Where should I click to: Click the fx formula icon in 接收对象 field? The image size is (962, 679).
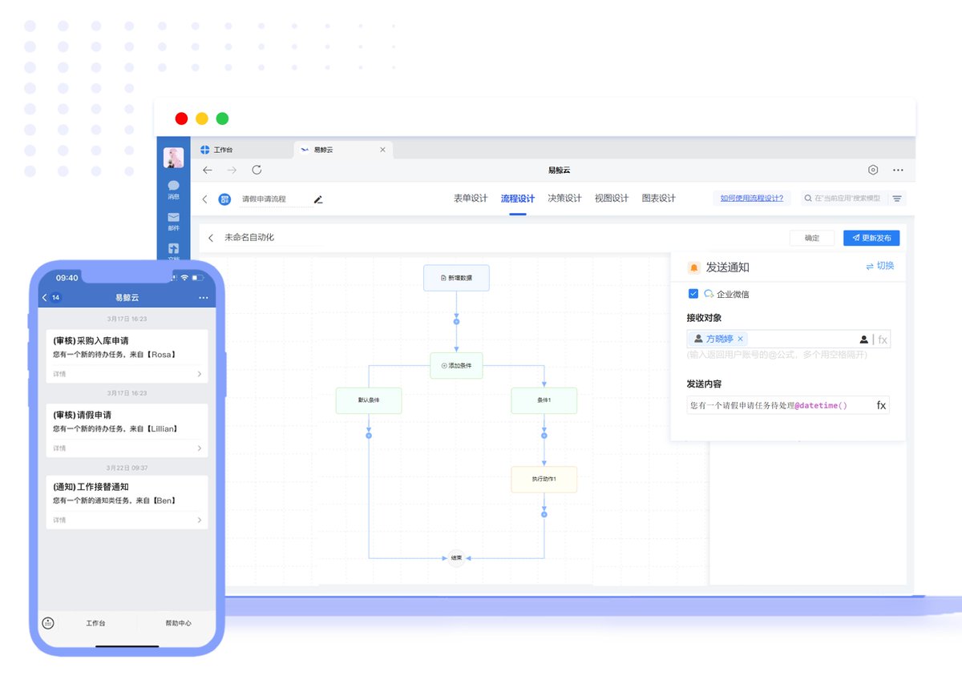tap(883, 339)
